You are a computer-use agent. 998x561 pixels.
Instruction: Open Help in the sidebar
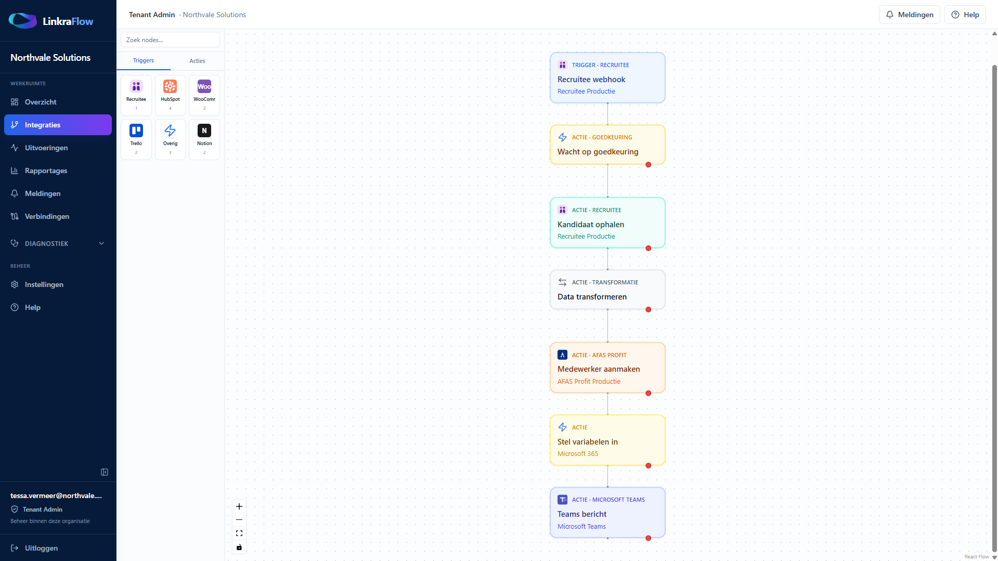pyautogui.click(x=58, y=307)
